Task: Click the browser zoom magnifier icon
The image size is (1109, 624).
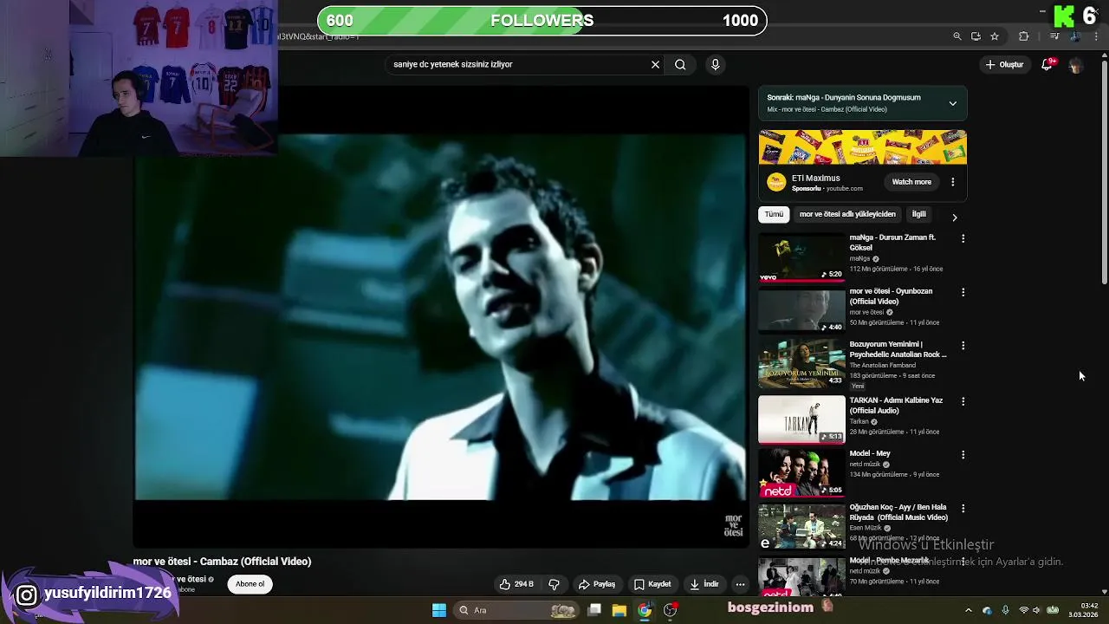Action: pos(957,36)
